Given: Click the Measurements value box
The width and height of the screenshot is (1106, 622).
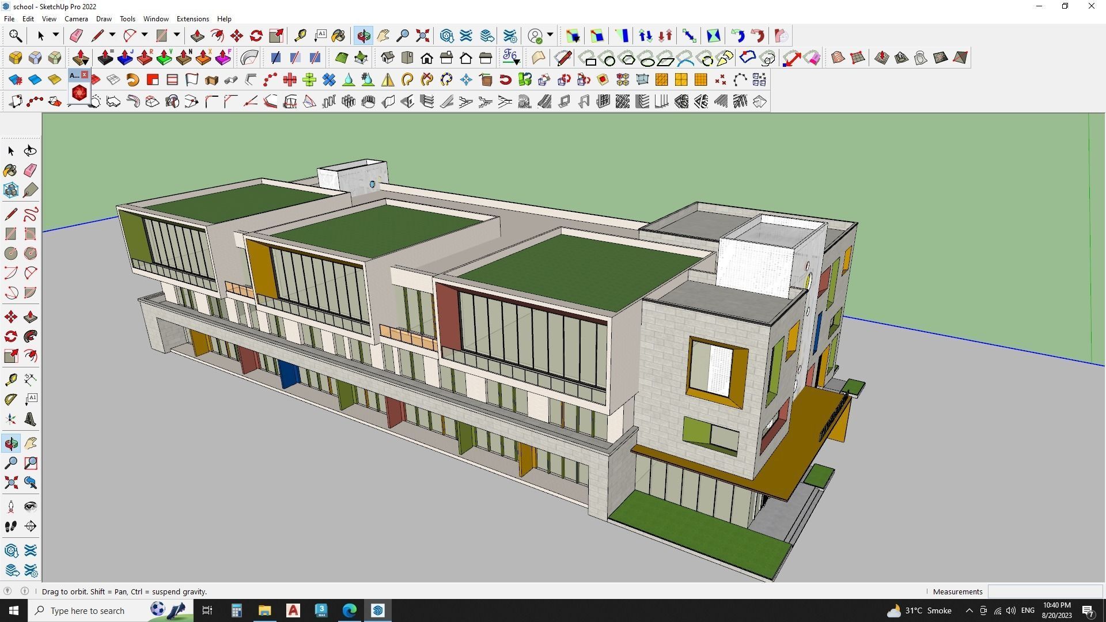Looking at the screenshot, I should (x=1044, y=591).
